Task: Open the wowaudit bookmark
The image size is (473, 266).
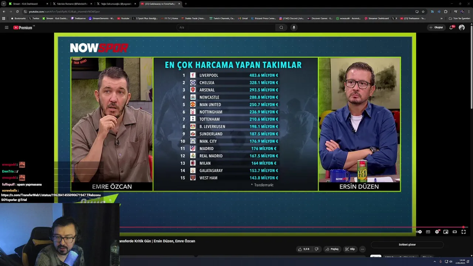Action: [x=348, y=18]
